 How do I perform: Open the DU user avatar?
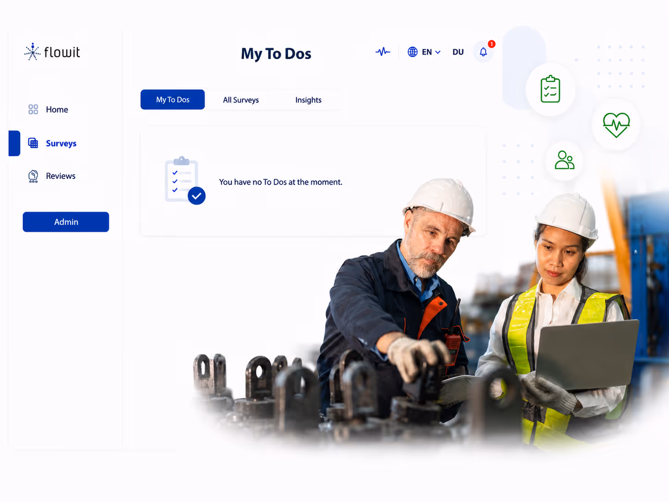tap(458, 52)
